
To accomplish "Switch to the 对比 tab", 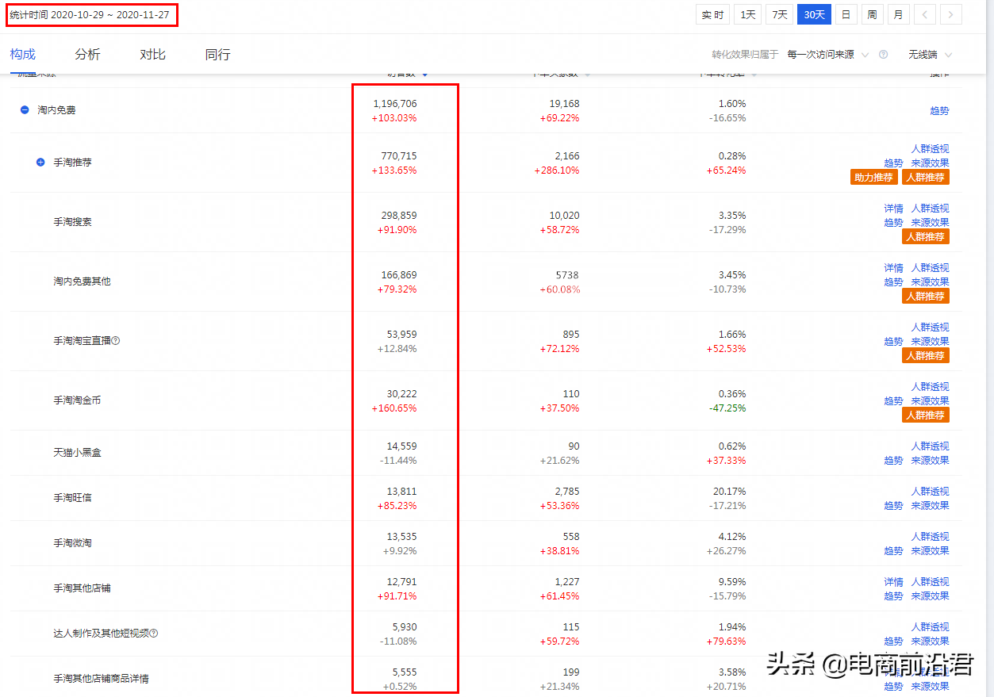I will click(x=152, y=55).
